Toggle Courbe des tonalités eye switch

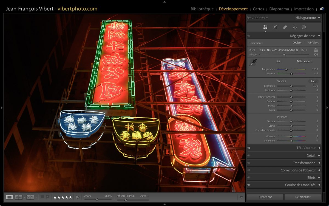(x=249, y=185)
